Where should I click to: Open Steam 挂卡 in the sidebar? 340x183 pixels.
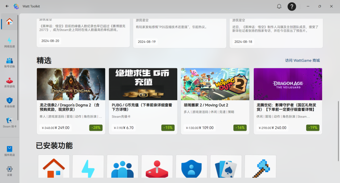tap(9, 123)
